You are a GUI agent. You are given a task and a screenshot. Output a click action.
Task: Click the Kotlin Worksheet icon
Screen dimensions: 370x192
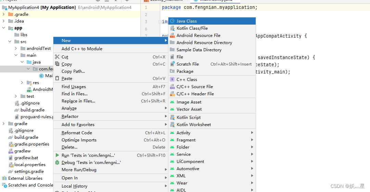[x=172, y=125]
